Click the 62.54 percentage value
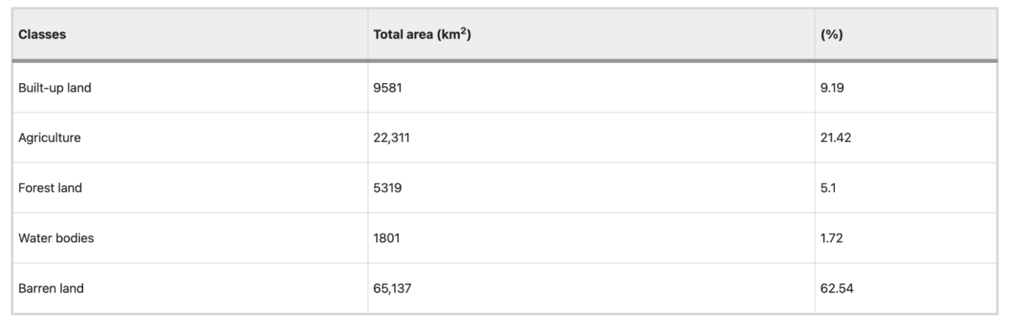 (x=836, y=289)
